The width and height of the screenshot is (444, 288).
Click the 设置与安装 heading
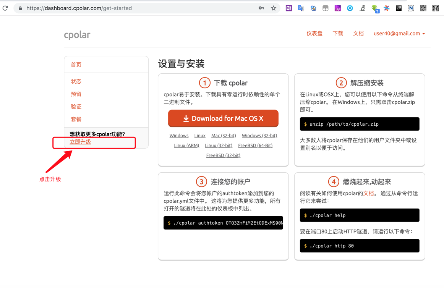tap(181, 64)
